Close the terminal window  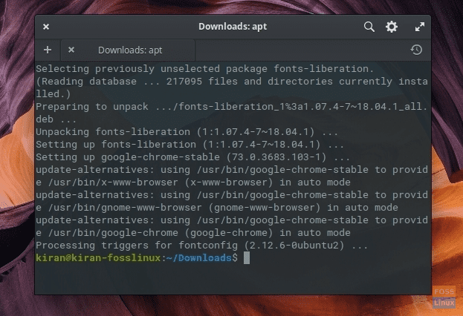point(46,27)
